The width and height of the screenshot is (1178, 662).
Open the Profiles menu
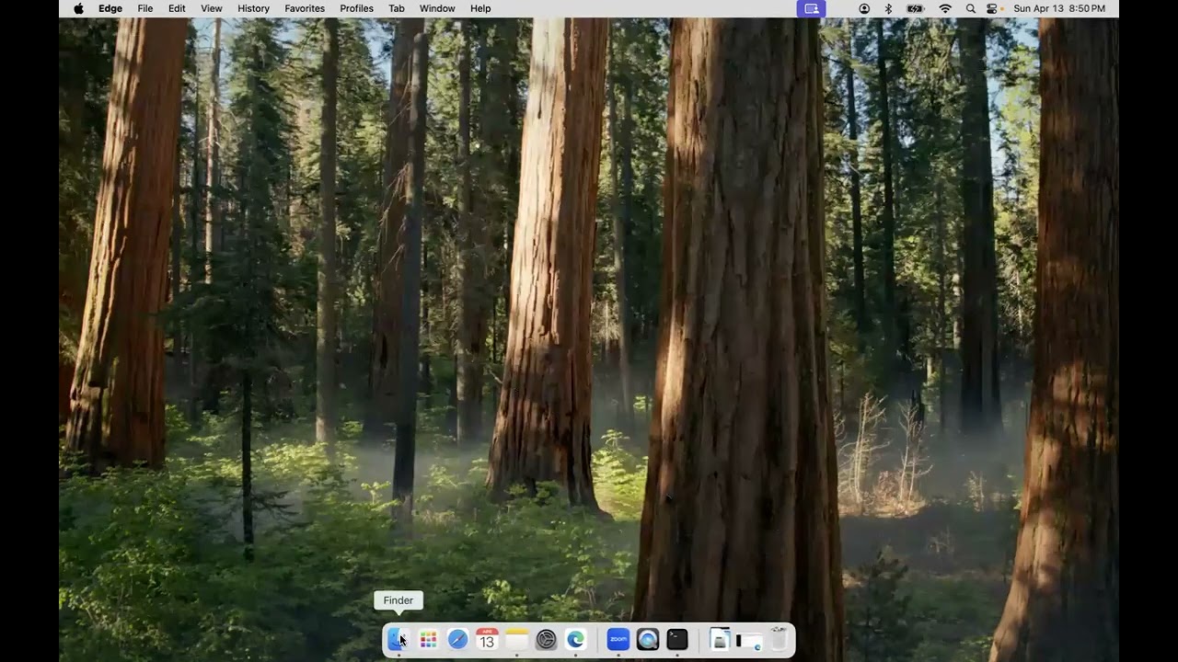(356, 8)
